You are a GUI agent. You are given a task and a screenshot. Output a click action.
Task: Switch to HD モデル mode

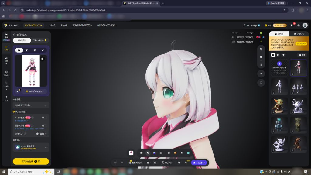(x=22, y=40)
